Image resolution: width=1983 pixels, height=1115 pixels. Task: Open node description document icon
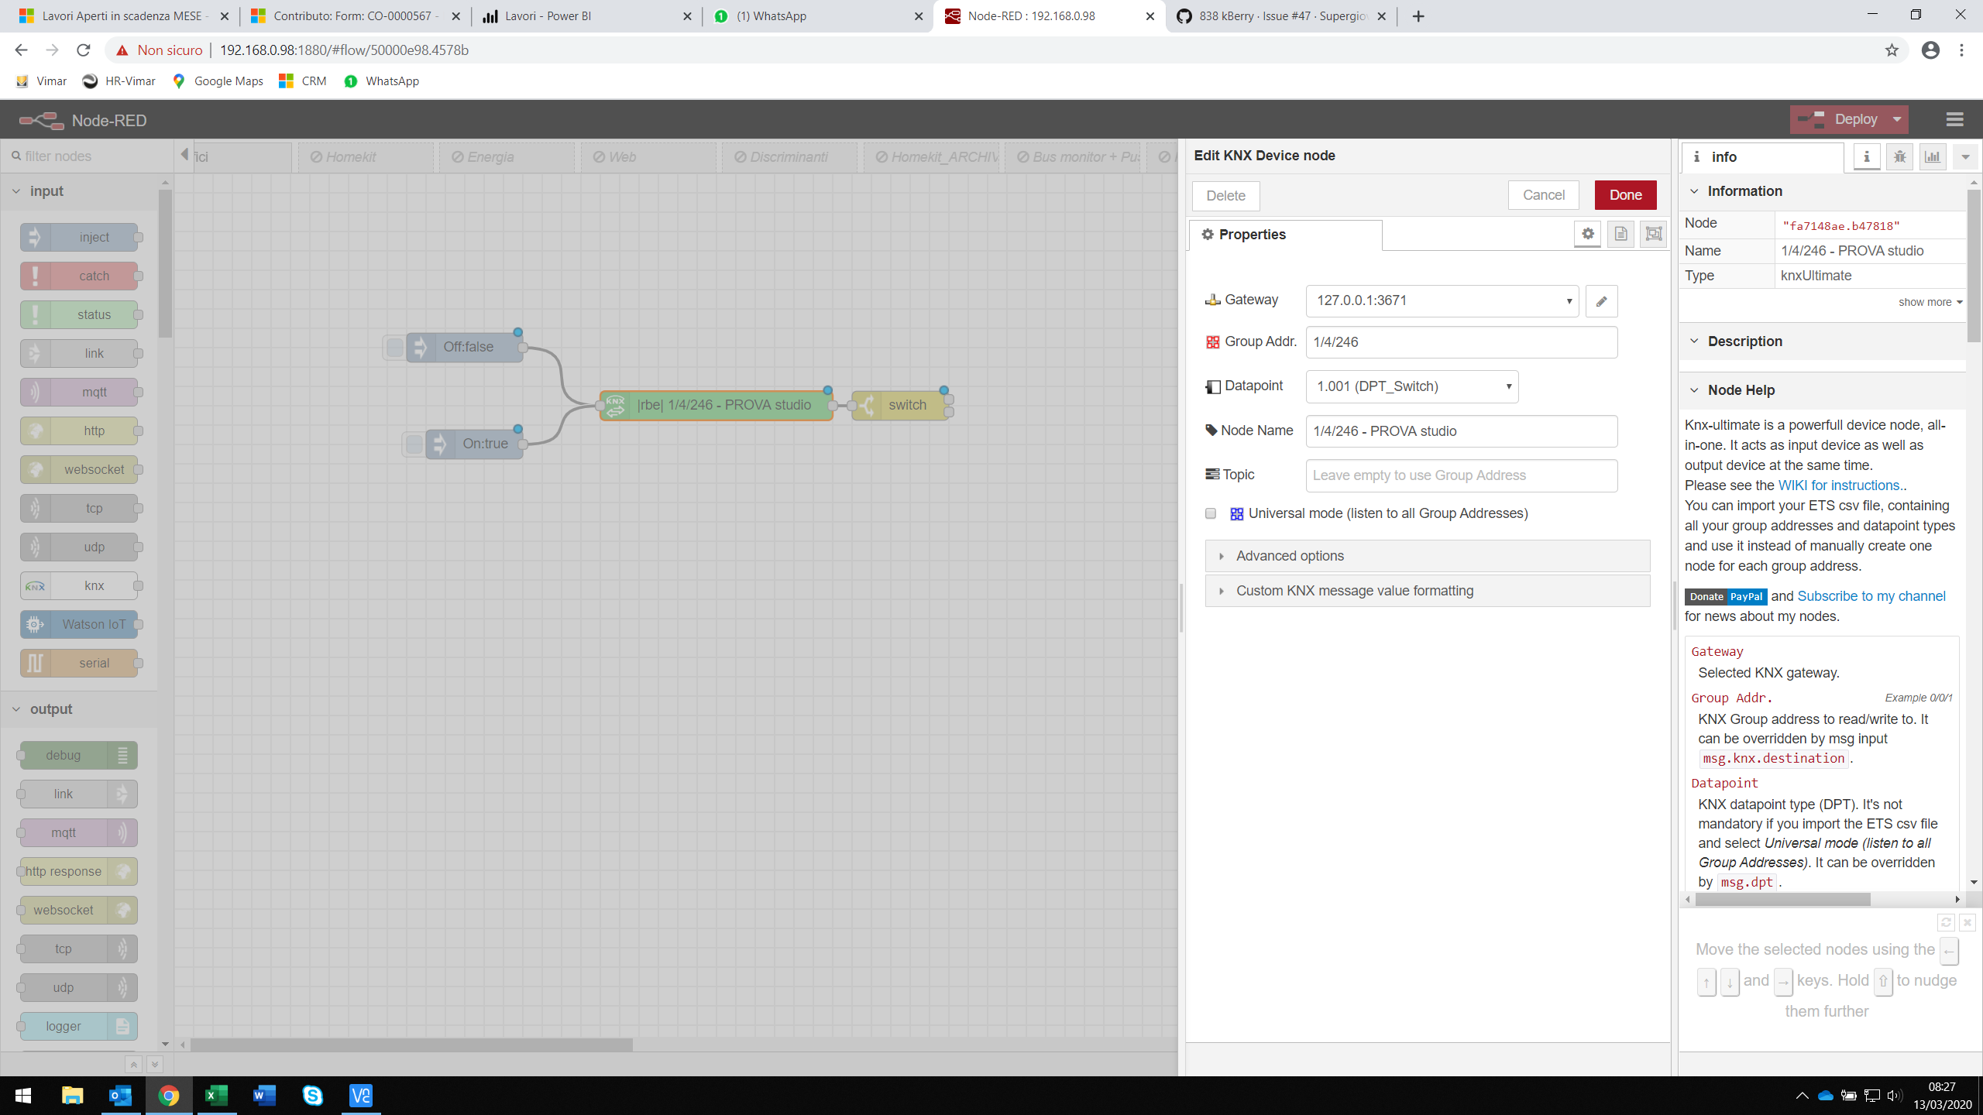(x=1620, y=234)
